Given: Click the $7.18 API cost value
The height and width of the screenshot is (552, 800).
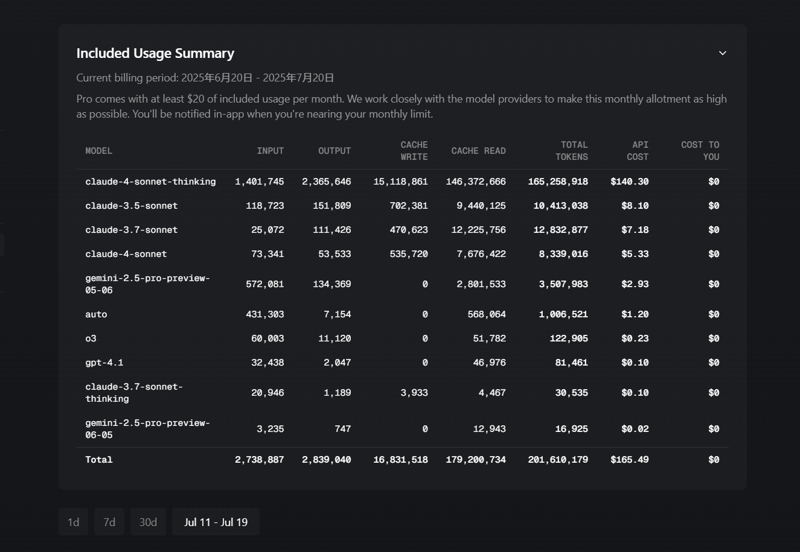Looking at the screenshot, I should point(635,230).
